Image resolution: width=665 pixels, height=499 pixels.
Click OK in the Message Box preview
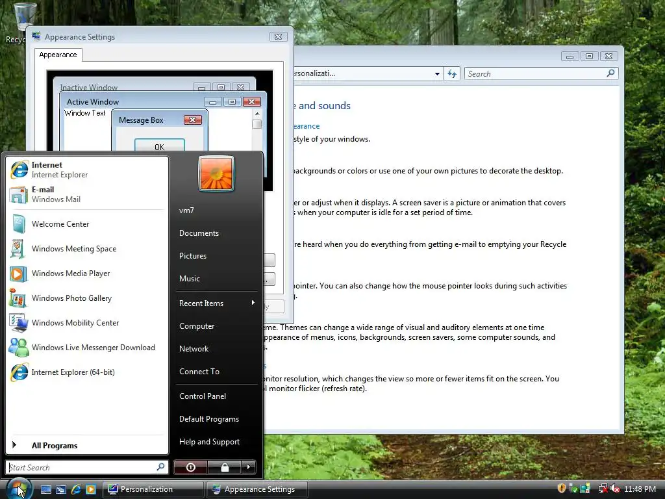(160, 145)
